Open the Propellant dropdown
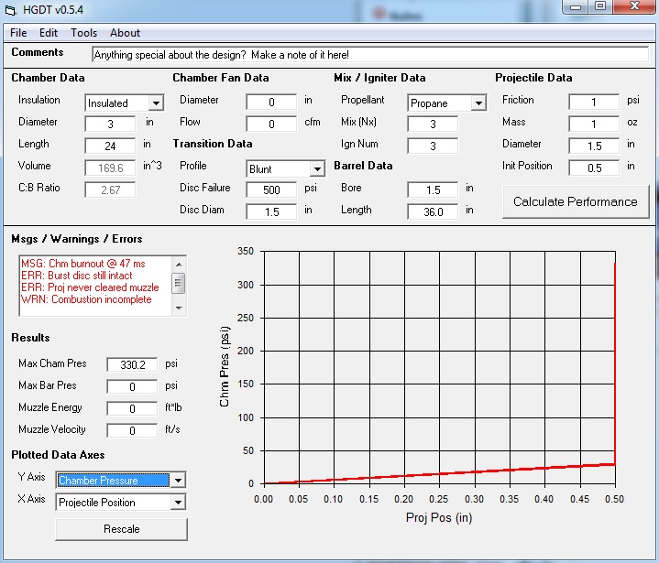Screen dimensions: 659x563 [478, 103]
